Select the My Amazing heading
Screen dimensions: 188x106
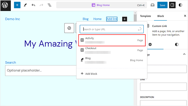pos(50,44)
